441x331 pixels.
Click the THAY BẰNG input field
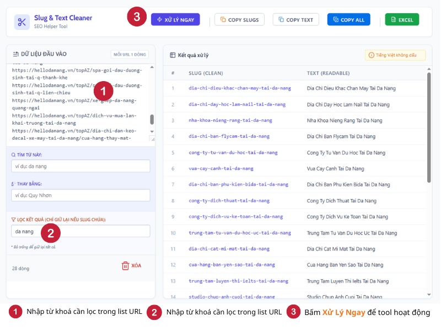pyautogui.click(x=80, y=195)
